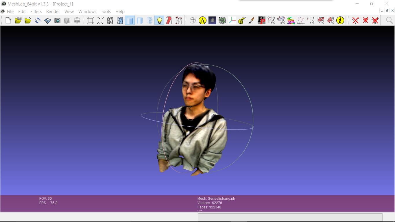Activate point picking cursor with waves icon
Screen dimensions: 395x222
[x=271, y=20]
